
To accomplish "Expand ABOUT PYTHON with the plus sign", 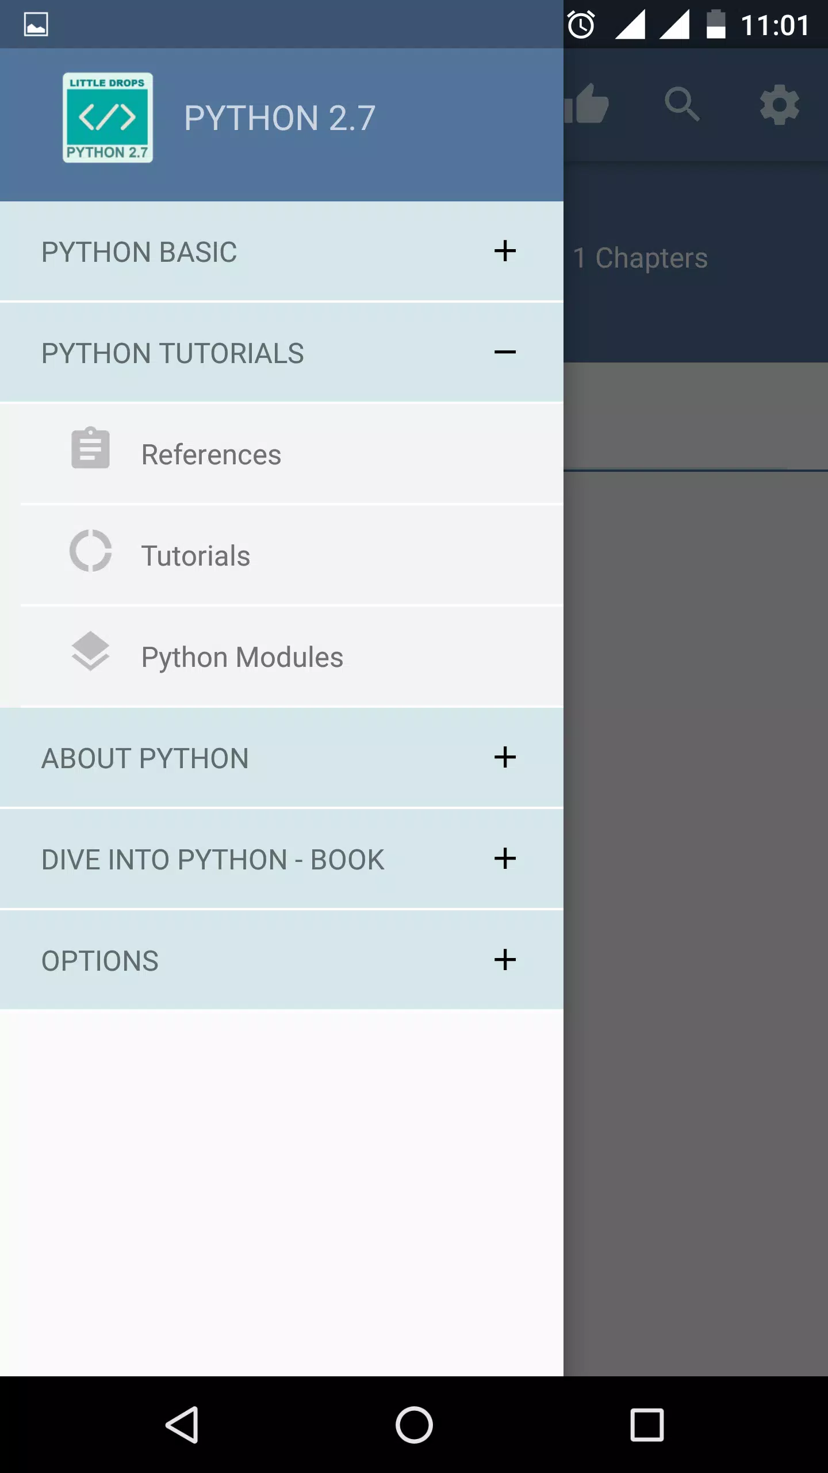I will click(x=505, y=757).
